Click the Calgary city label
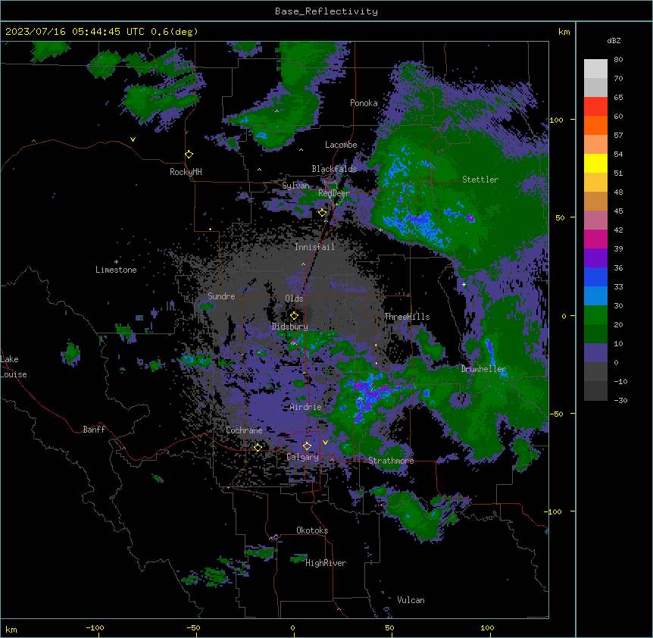Viewport: 653px width, 638px height. (303, 457)
